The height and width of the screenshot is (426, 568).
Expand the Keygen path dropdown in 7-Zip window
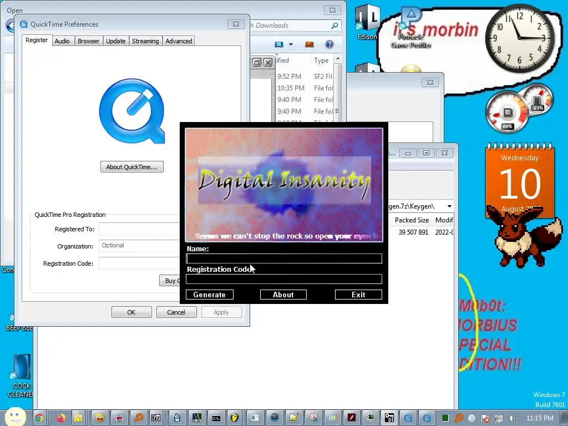pyautogui.click(x=449, y=206)
